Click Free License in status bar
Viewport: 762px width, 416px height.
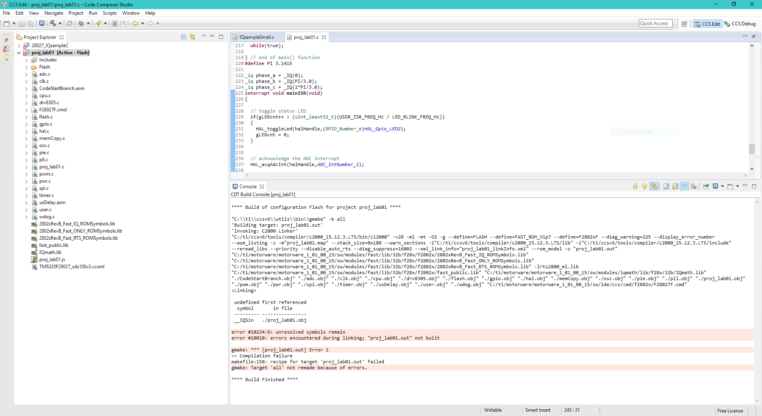[x=730, y=410]
